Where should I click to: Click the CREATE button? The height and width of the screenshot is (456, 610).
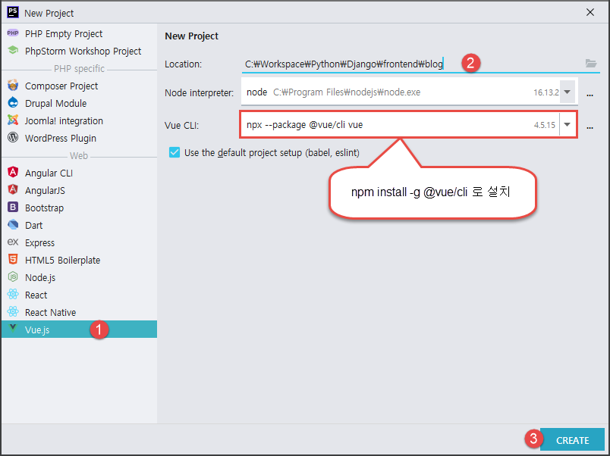[572, 439]
